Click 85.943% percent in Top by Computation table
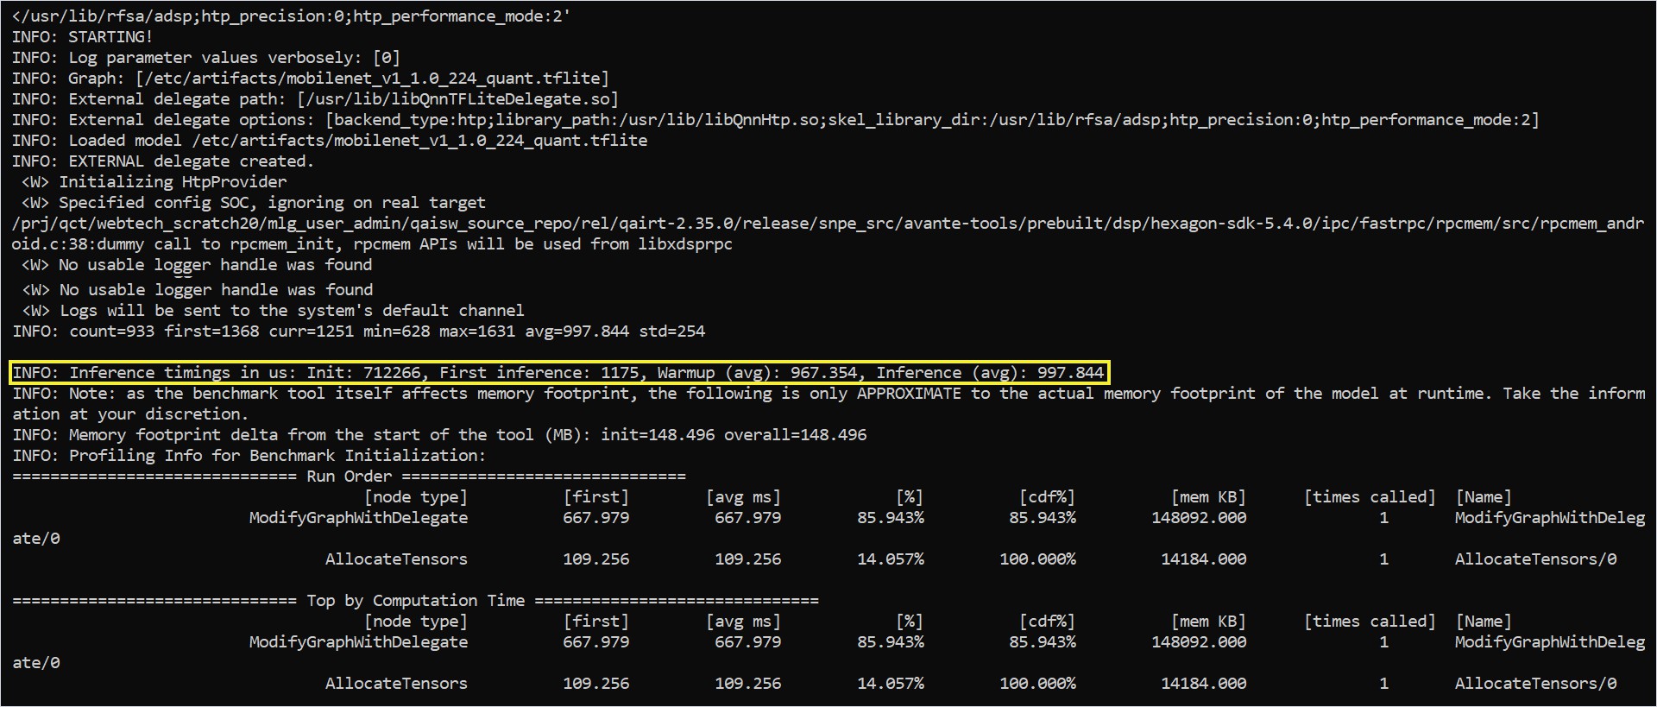 point(890,642)
